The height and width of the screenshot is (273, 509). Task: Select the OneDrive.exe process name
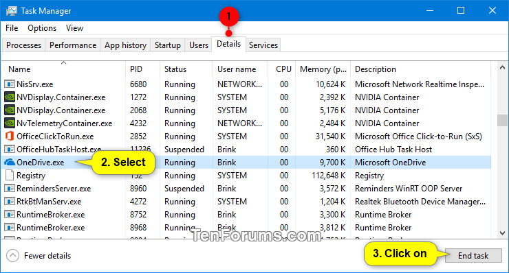click(x=41, y=163)
